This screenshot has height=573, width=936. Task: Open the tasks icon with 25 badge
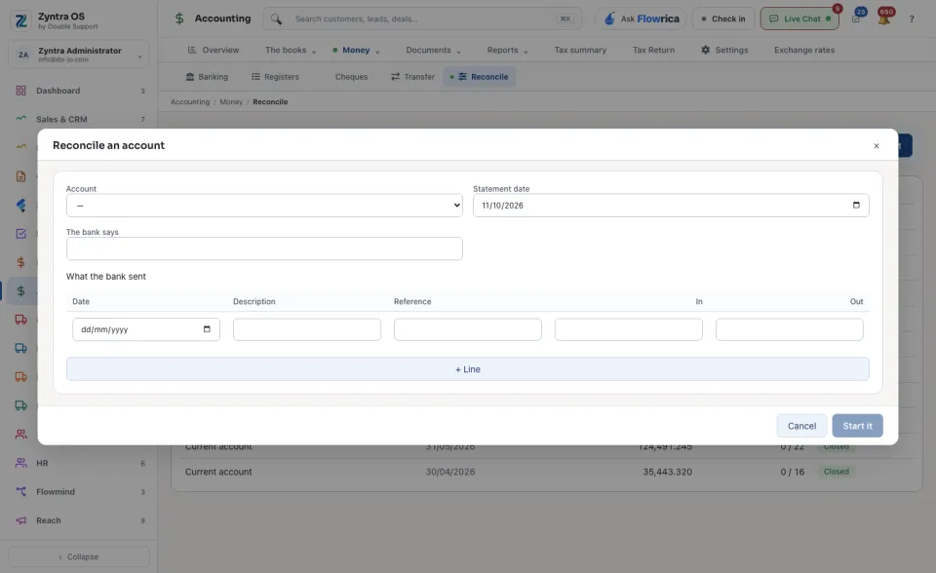856,19
